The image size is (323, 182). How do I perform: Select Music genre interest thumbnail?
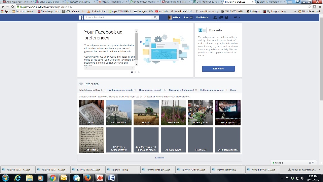(x=228, y=113)
